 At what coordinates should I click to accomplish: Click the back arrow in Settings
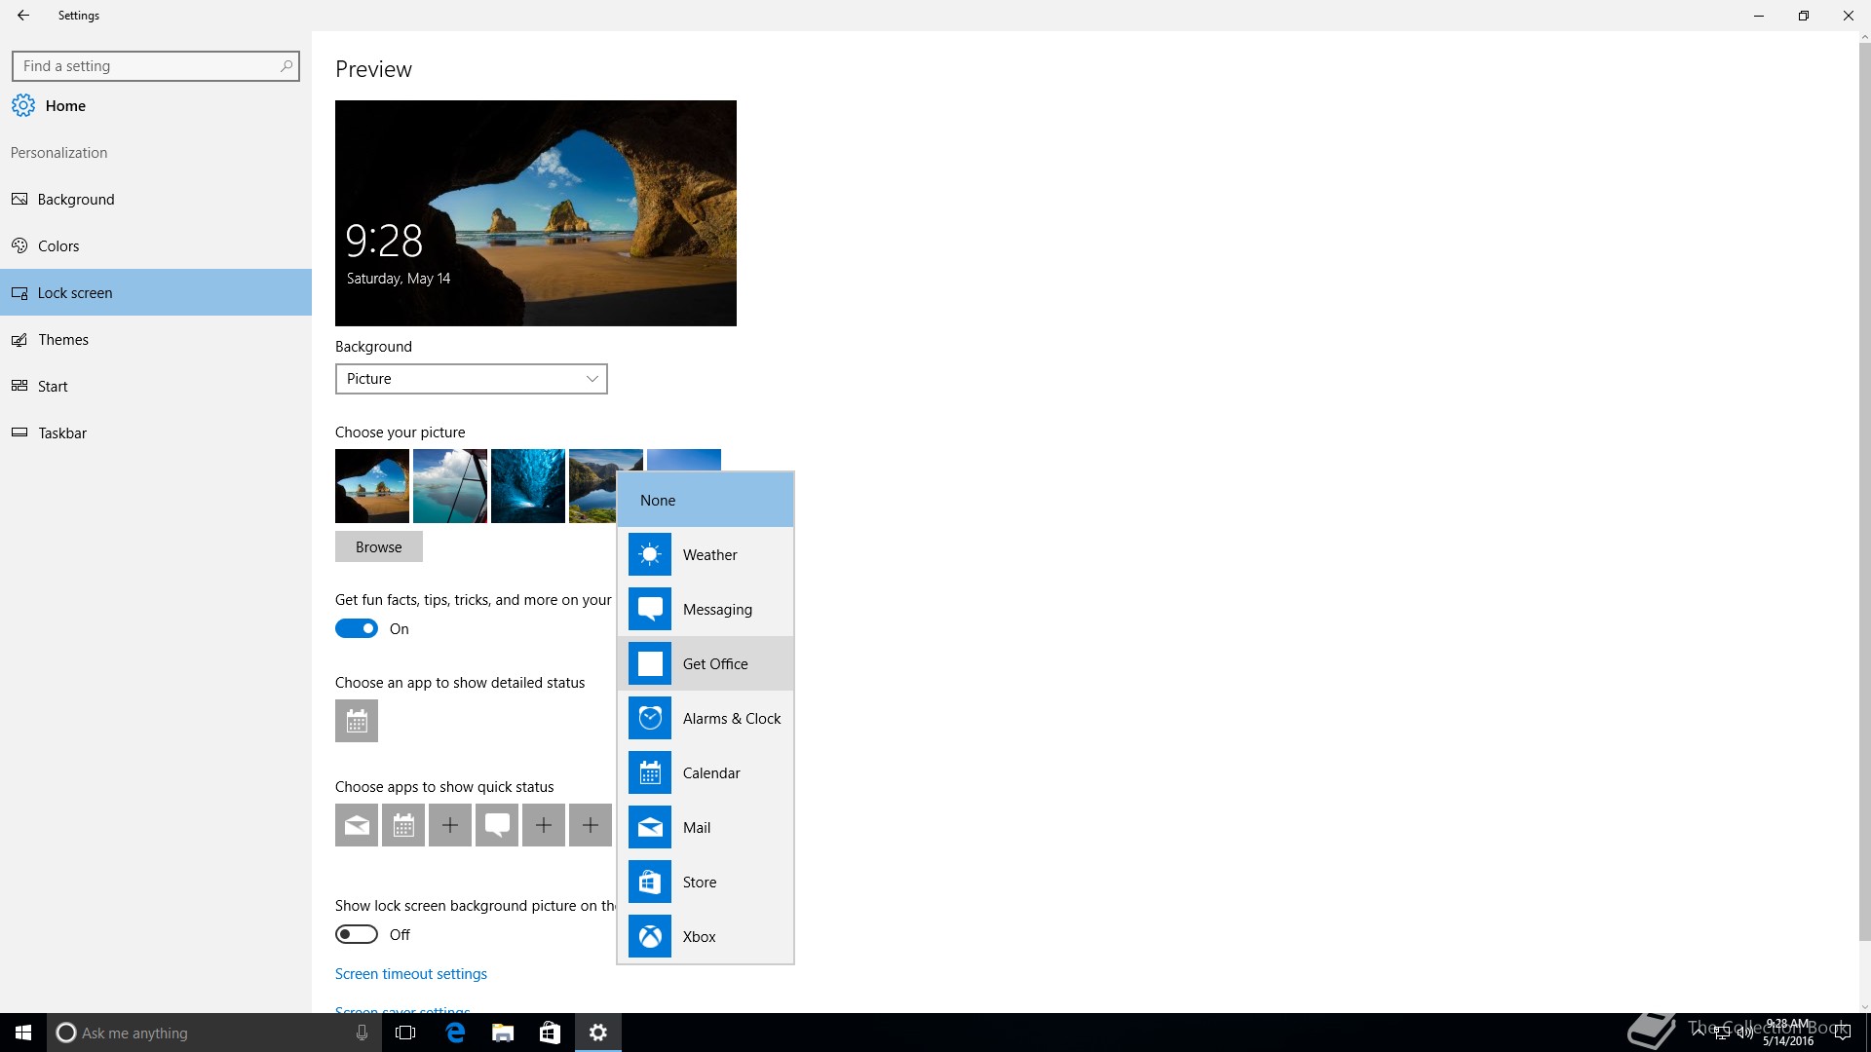point(23,16)
